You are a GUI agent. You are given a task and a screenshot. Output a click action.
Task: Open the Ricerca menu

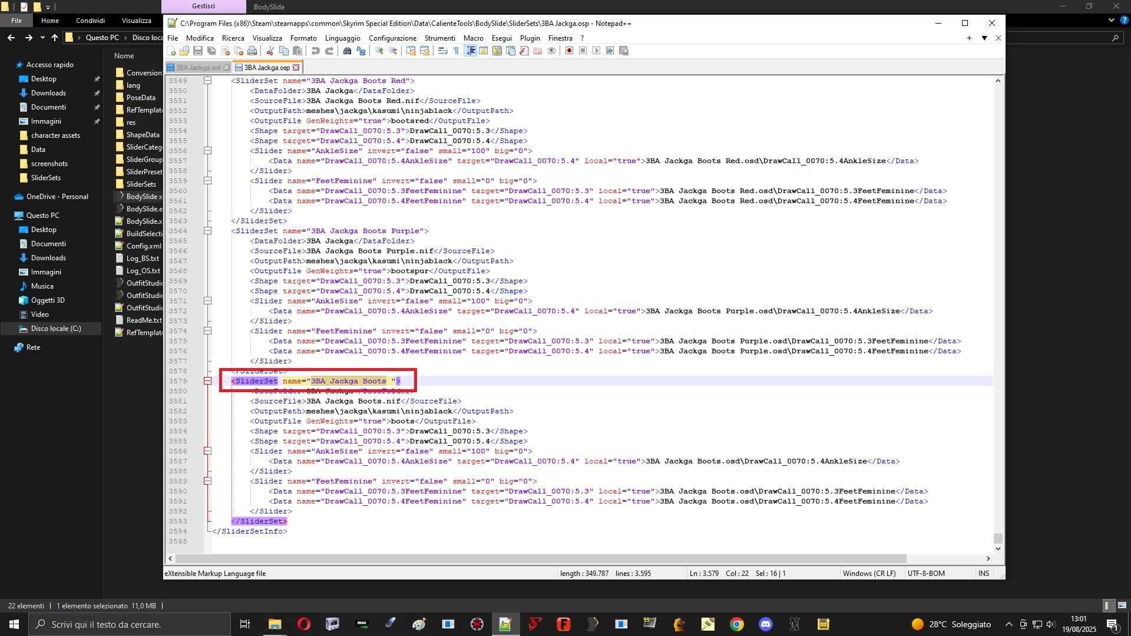233,38
